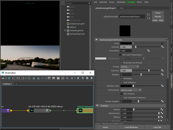
Task: Add a new Node Editor tab
Action: (16, 84)
